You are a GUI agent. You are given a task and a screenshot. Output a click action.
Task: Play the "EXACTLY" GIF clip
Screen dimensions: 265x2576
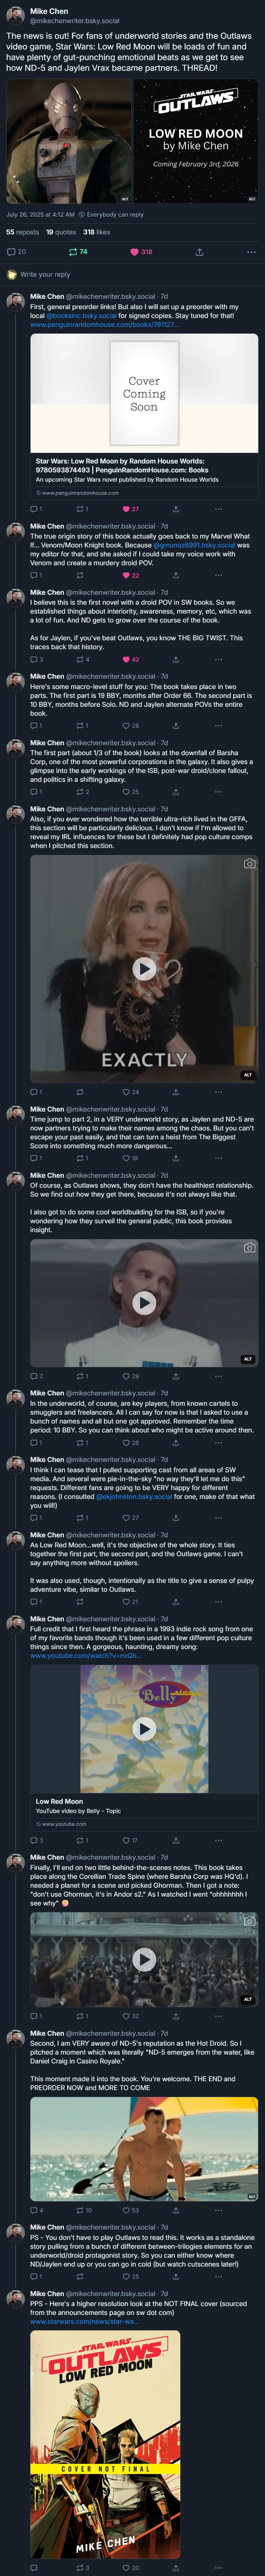tap(144, 968)
